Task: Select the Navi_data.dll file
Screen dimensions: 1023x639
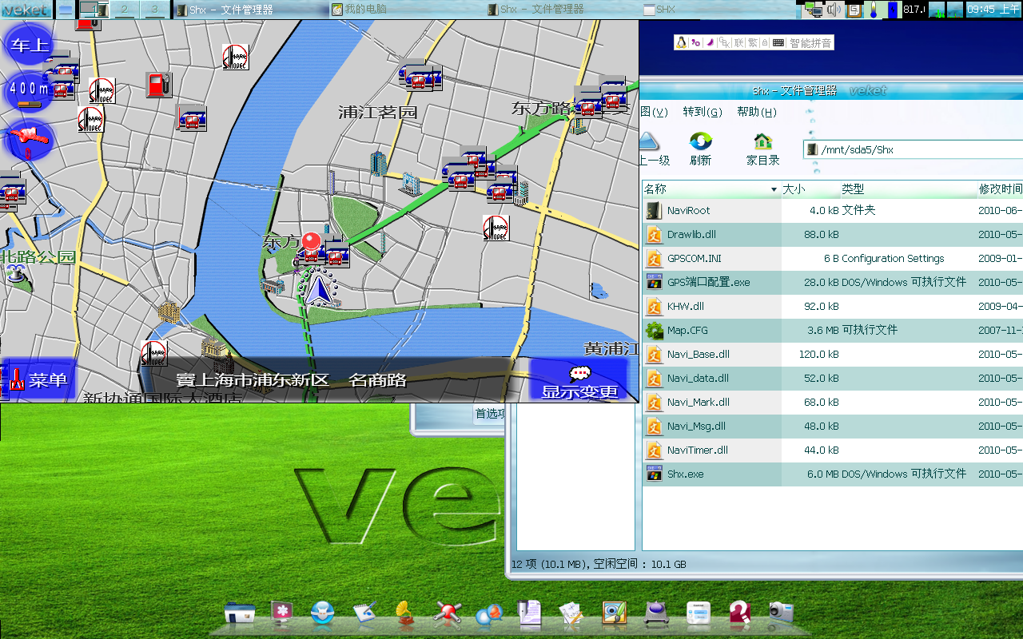Action: click(698, 379)
